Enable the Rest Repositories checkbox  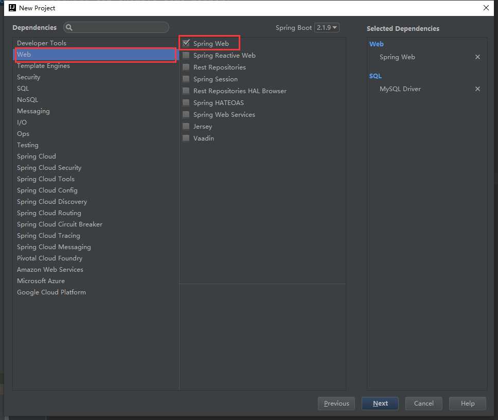(x=186, y=67)
